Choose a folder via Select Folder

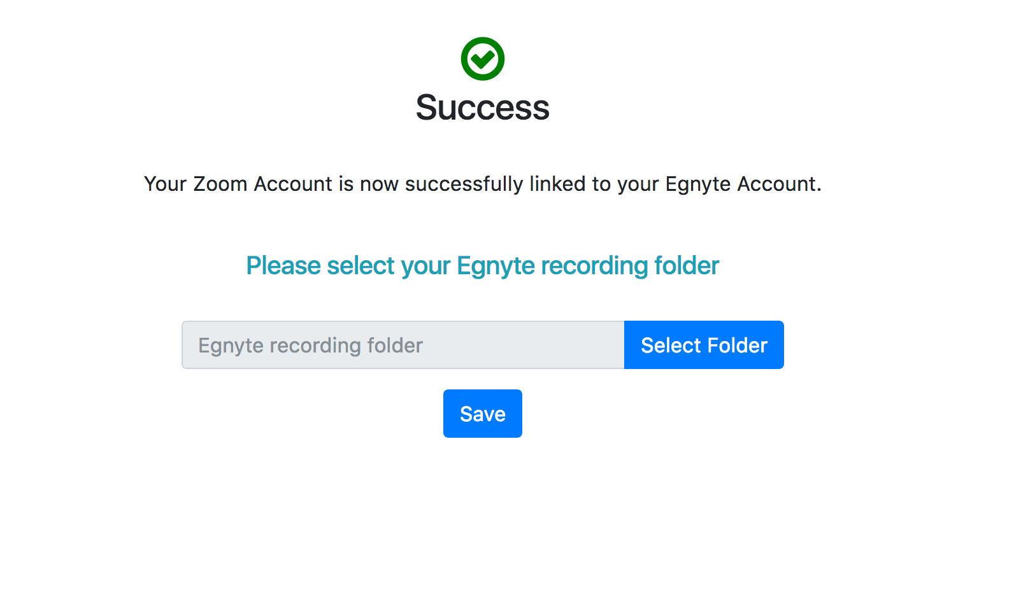pos(704,345)
